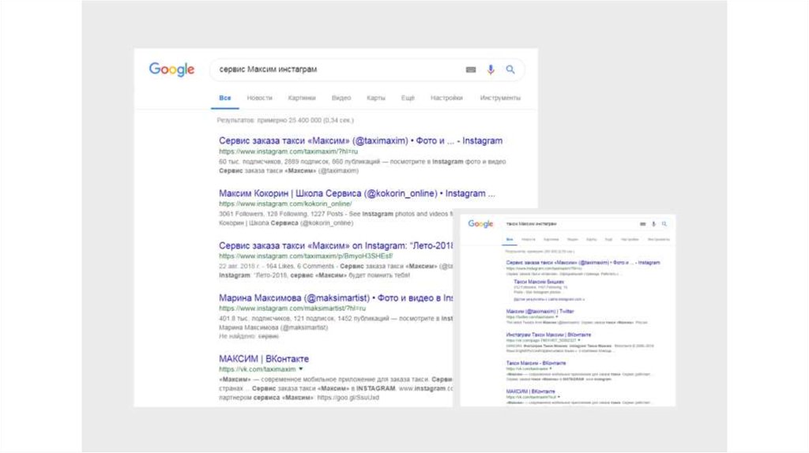Open the Максим Кокорин | Школа Сервиса result
Image resolution: width=809 pixels, height=453 pixels.
tap(357, 193)
